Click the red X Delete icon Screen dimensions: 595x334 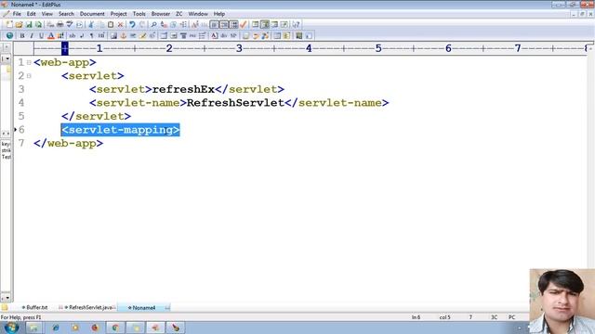point(120,24)
